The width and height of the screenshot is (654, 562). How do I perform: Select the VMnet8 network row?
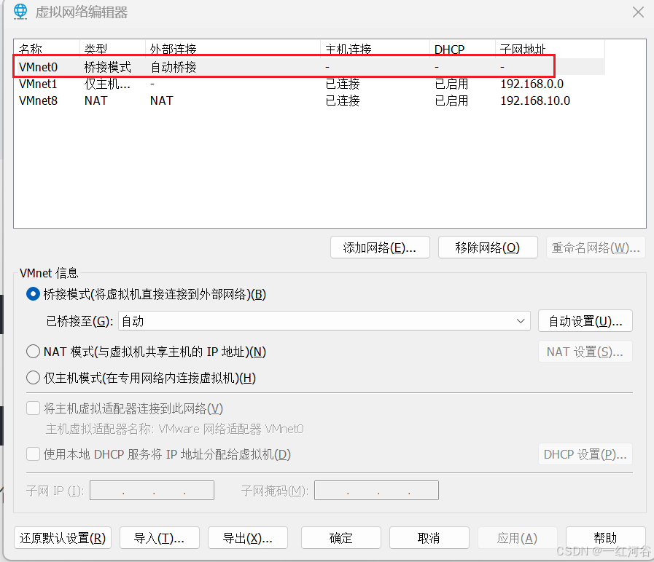pos(308,100)
